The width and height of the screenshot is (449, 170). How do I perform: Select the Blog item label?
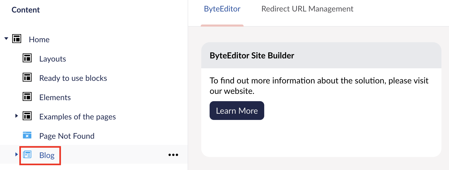pyautogui.click(x=47, y=155)
